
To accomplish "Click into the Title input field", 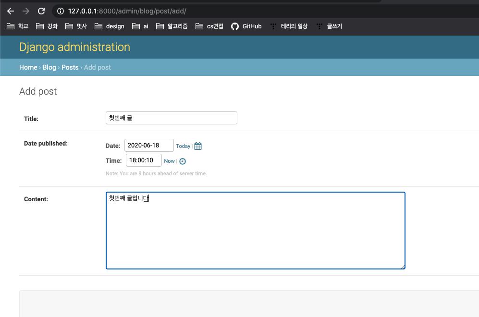I will point(172,118).
